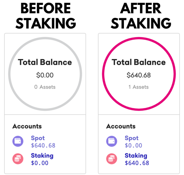Click the Spot wallet icon in Before panel

[18, 141]
